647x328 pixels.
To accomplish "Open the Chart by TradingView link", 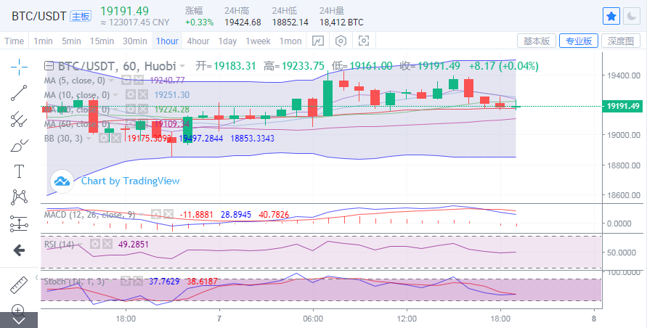I will [131, 181].
